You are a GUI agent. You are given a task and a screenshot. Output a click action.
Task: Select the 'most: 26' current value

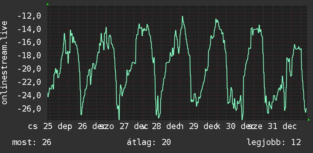coord(32,142)
